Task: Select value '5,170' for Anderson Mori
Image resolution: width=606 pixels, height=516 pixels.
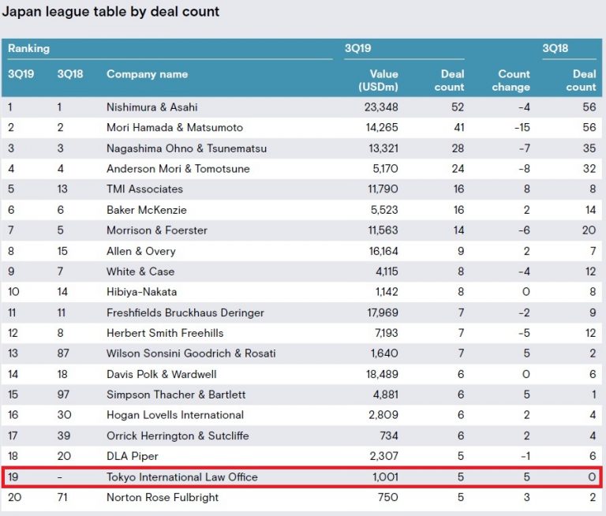Action: (x=385, y=169)
